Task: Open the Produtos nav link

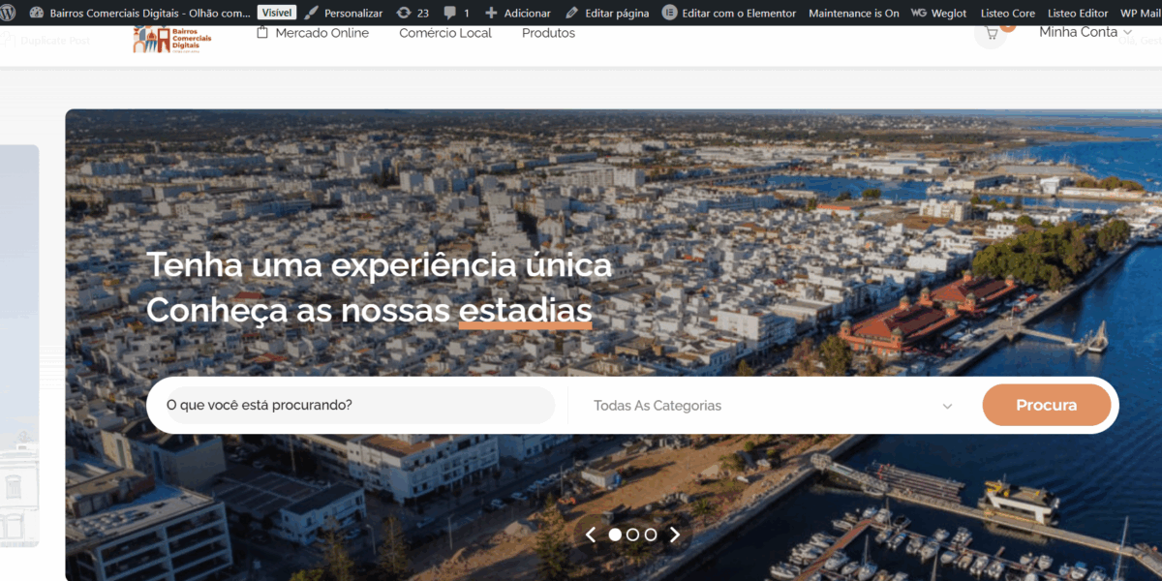Action: [548, 33]
